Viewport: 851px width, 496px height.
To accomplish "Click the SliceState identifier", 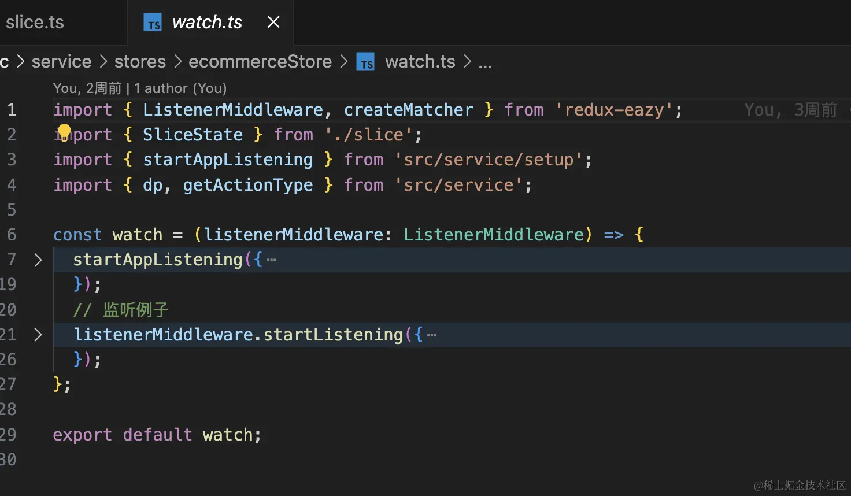I will [193, 135].
